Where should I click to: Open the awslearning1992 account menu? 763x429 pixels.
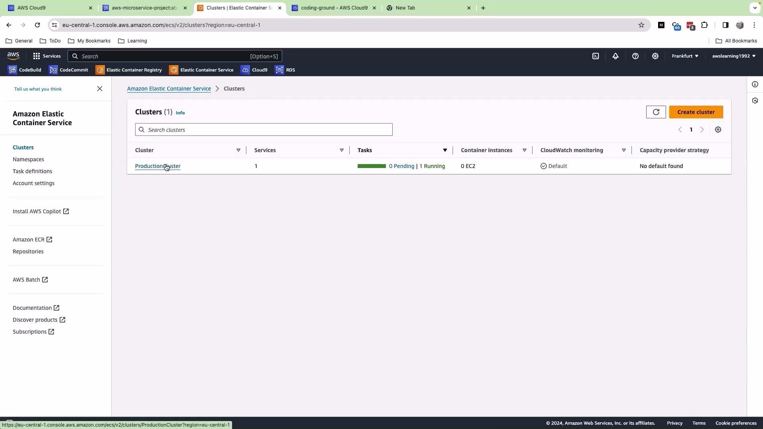click(x=734, y=56)
